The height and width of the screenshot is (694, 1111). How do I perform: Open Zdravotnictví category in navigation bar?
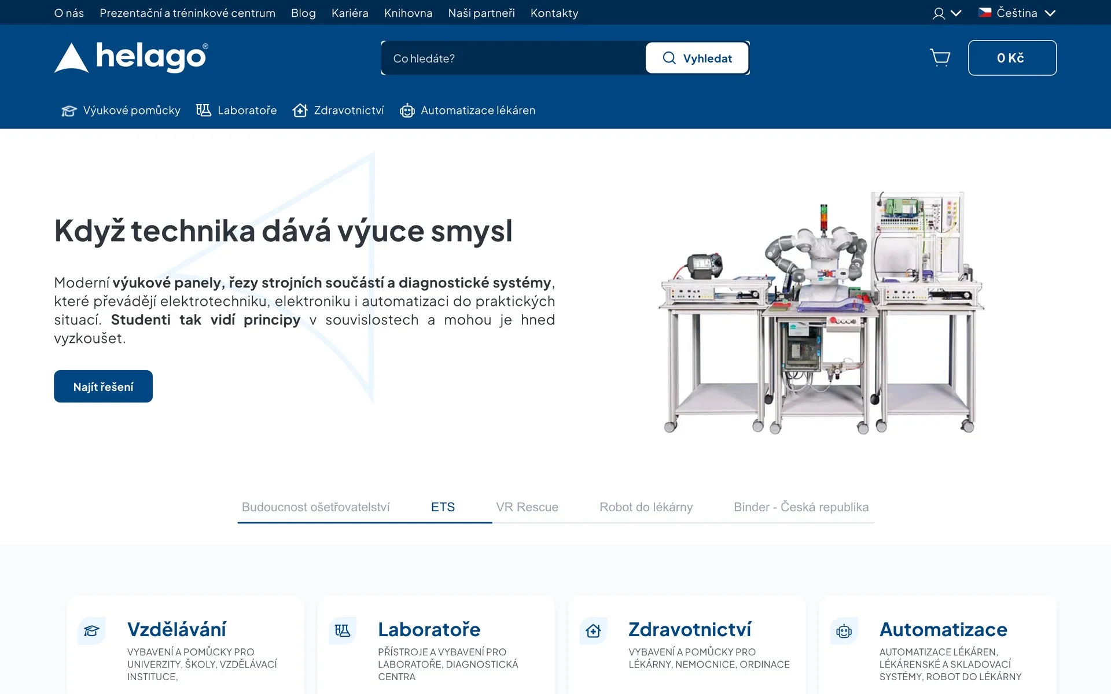point(339,110)
